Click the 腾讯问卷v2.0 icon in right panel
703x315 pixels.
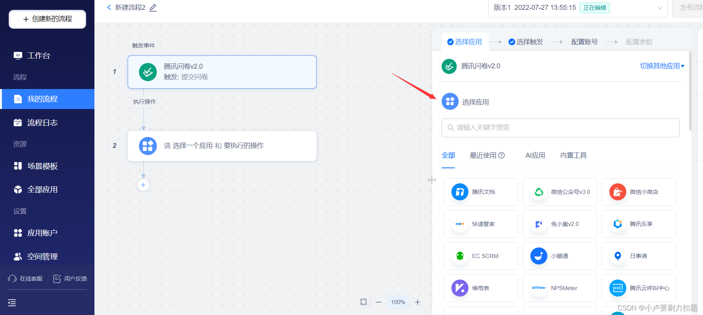(x=449, y=66)
